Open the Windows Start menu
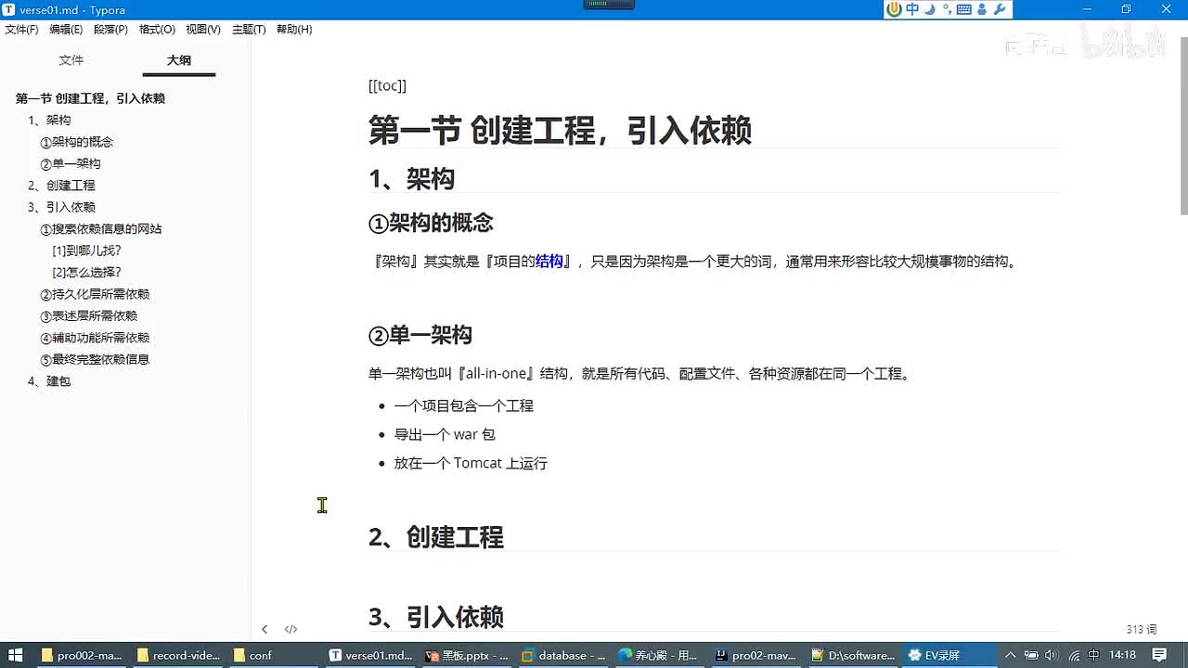Image resolution: width=1188 pixels, height=668 pixels. 16,655
